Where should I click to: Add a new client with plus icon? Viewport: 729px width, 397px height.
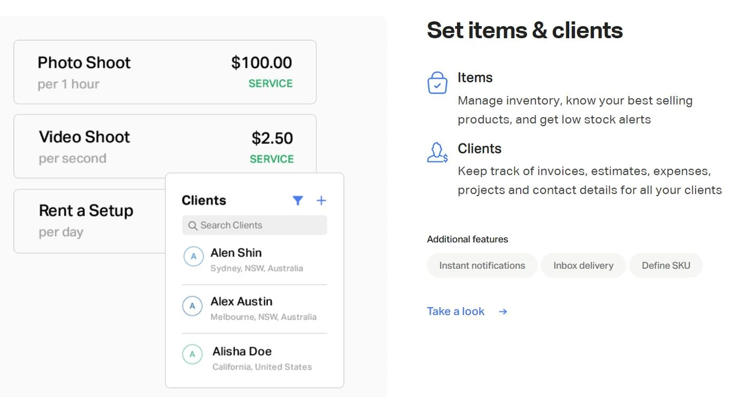click(x=321, y=200)
